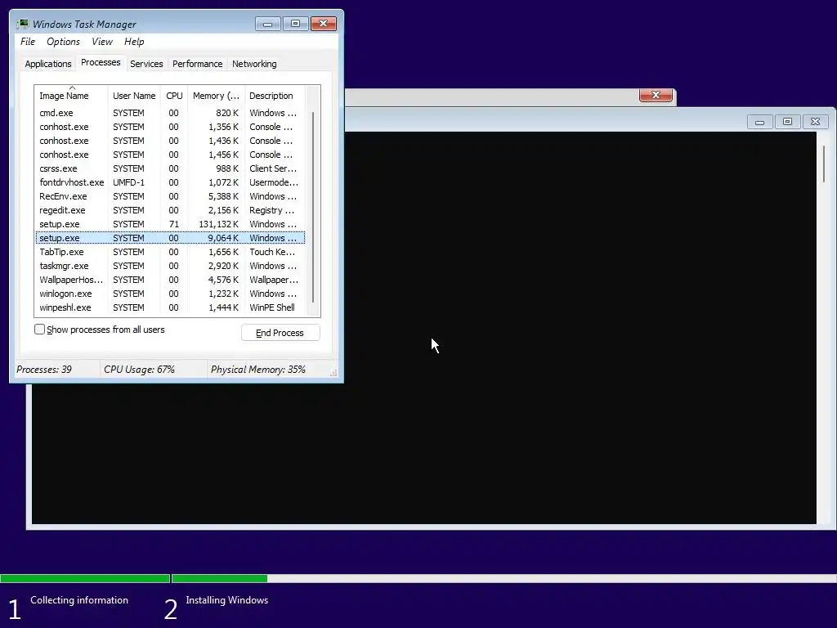Screen dimensions: 837x628
Task: Select the cmd.exe process row
Action: coord(170,113)
